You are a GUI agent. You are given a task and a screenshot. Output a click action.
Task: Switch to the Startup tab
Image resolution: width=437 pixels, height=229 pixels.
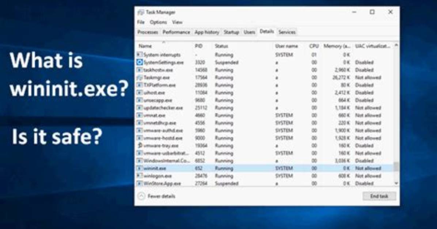pos(231,32)
